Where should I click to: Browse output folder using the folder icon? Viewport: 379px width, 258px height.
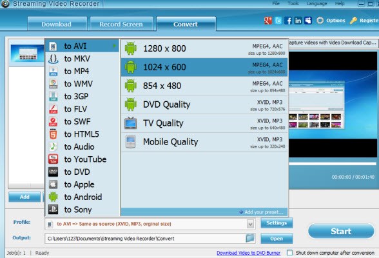(250, 238)
